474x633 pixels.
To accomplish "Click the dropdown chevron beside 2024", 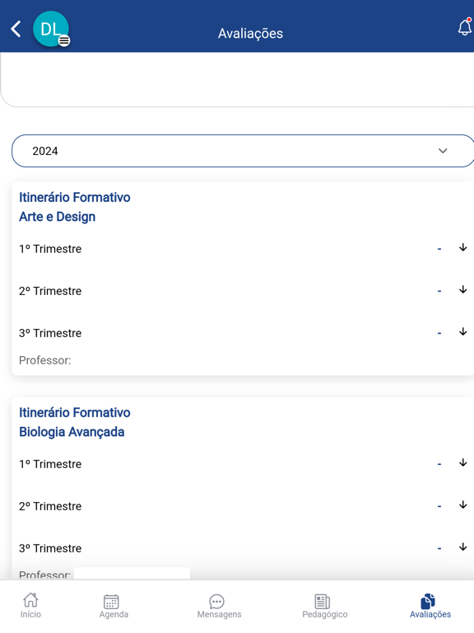I will 443,151.
